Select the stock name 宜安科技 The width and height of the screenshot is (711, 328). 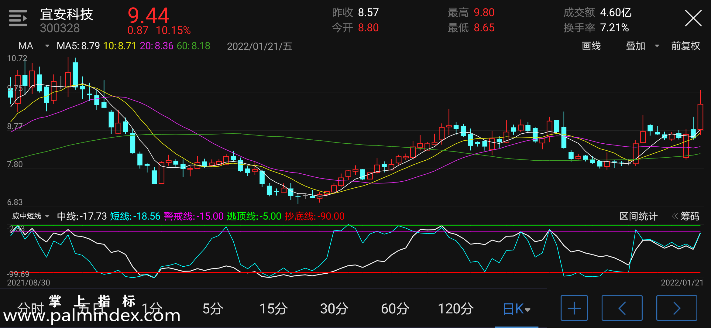tap(67, 14)
